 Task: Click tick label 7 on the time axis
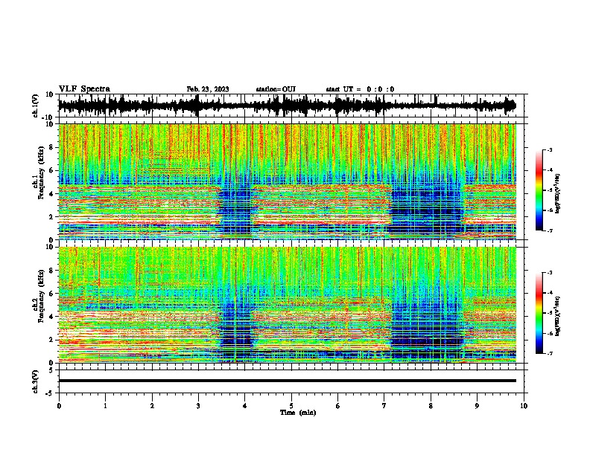384,406
